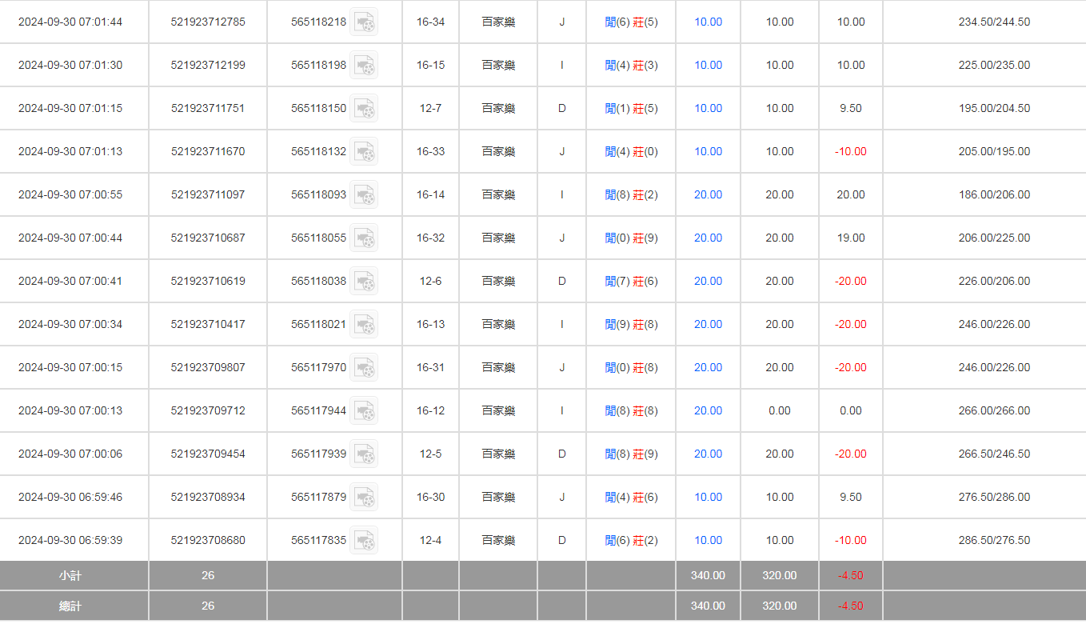Click blue bet amount for order 521923709712
This screenshot has width=1086, height=628.
point(708,411)
